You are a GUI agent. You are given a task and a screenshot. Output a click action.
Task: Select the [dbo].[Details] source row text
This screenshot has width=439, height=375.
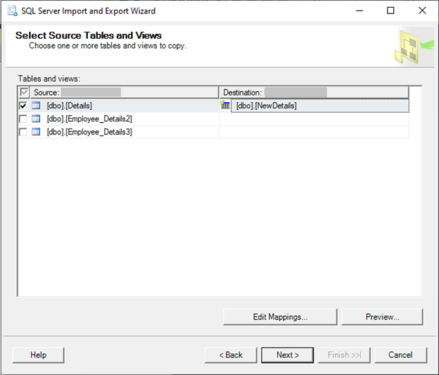coord(70,106)
